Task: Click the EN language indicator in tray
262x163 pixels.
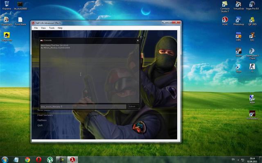Action: (233, 159)
